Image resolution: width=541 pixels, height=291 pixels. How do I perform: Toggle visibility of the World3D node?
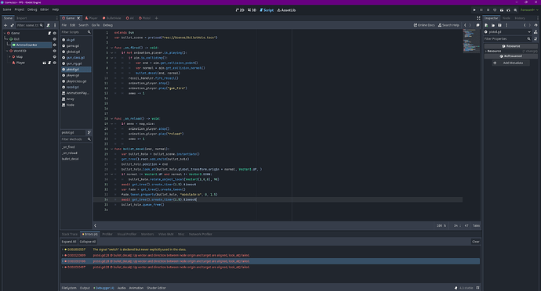55,51
